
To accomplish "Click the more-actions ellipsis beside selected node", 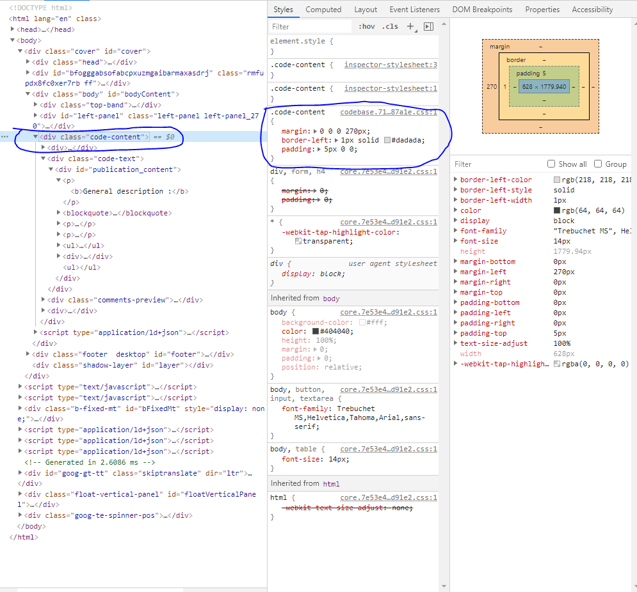I will pos(5,137).
